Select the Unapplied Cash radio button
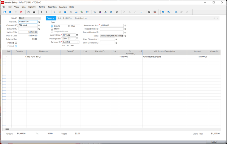The image size is (227, 144). (x=52, y=31)
